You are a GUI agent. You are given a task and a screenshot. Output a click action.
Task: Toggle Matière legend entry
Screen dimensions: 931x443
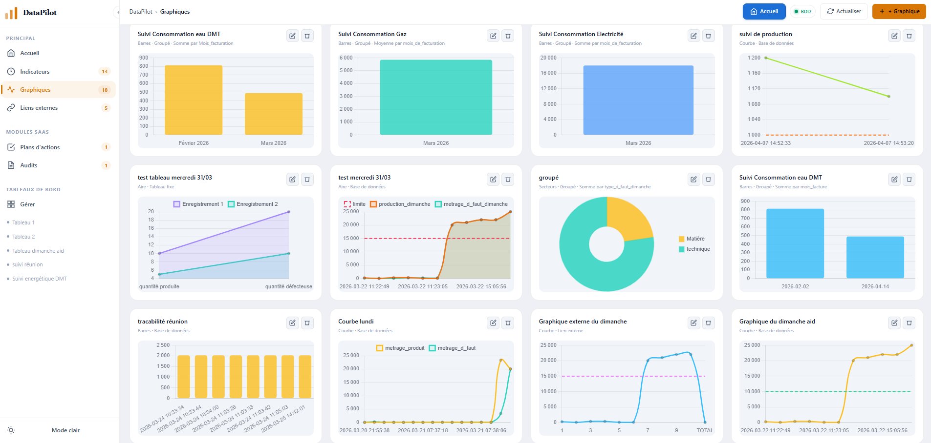click(x=692, y=239)
